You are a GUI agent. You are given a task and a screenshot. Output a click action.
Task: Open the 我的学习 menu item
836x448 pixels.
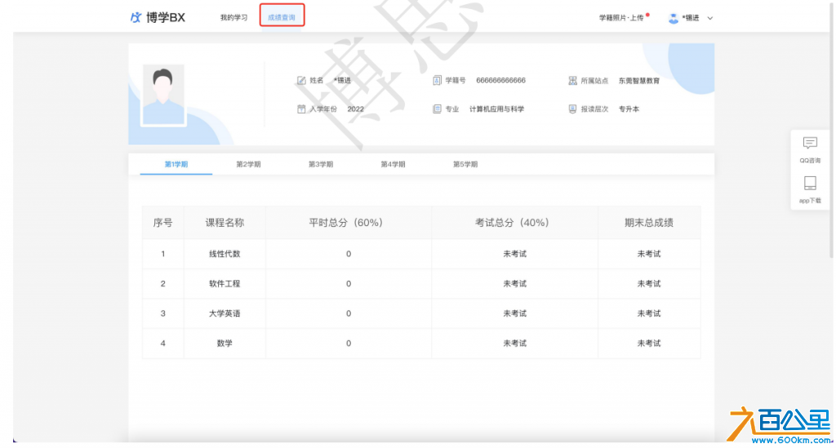233,18
